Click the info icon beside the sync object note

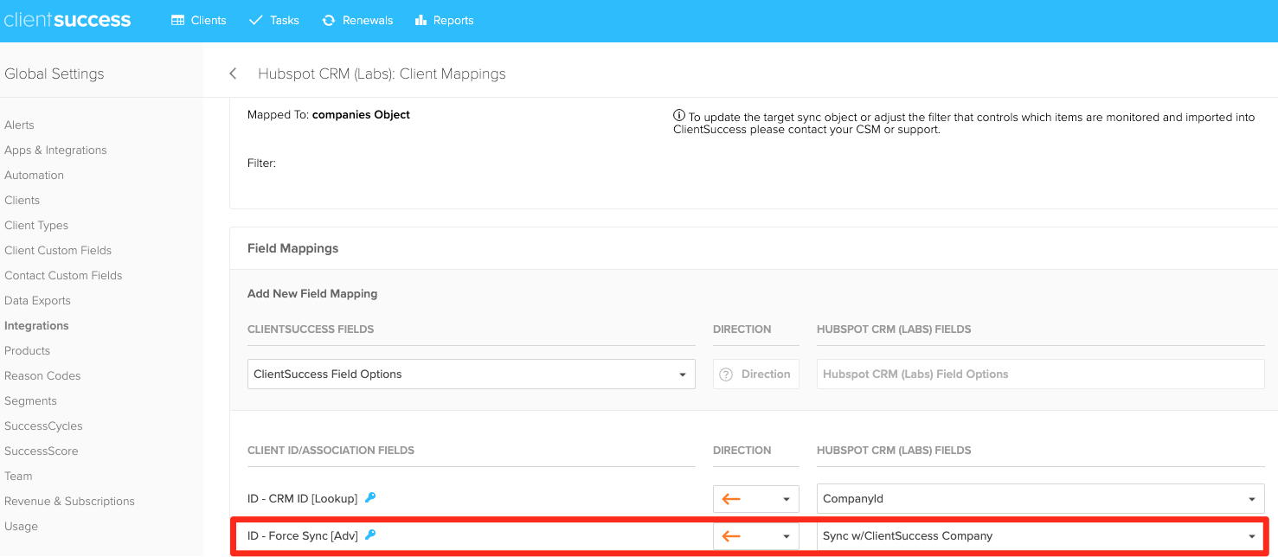679,116
